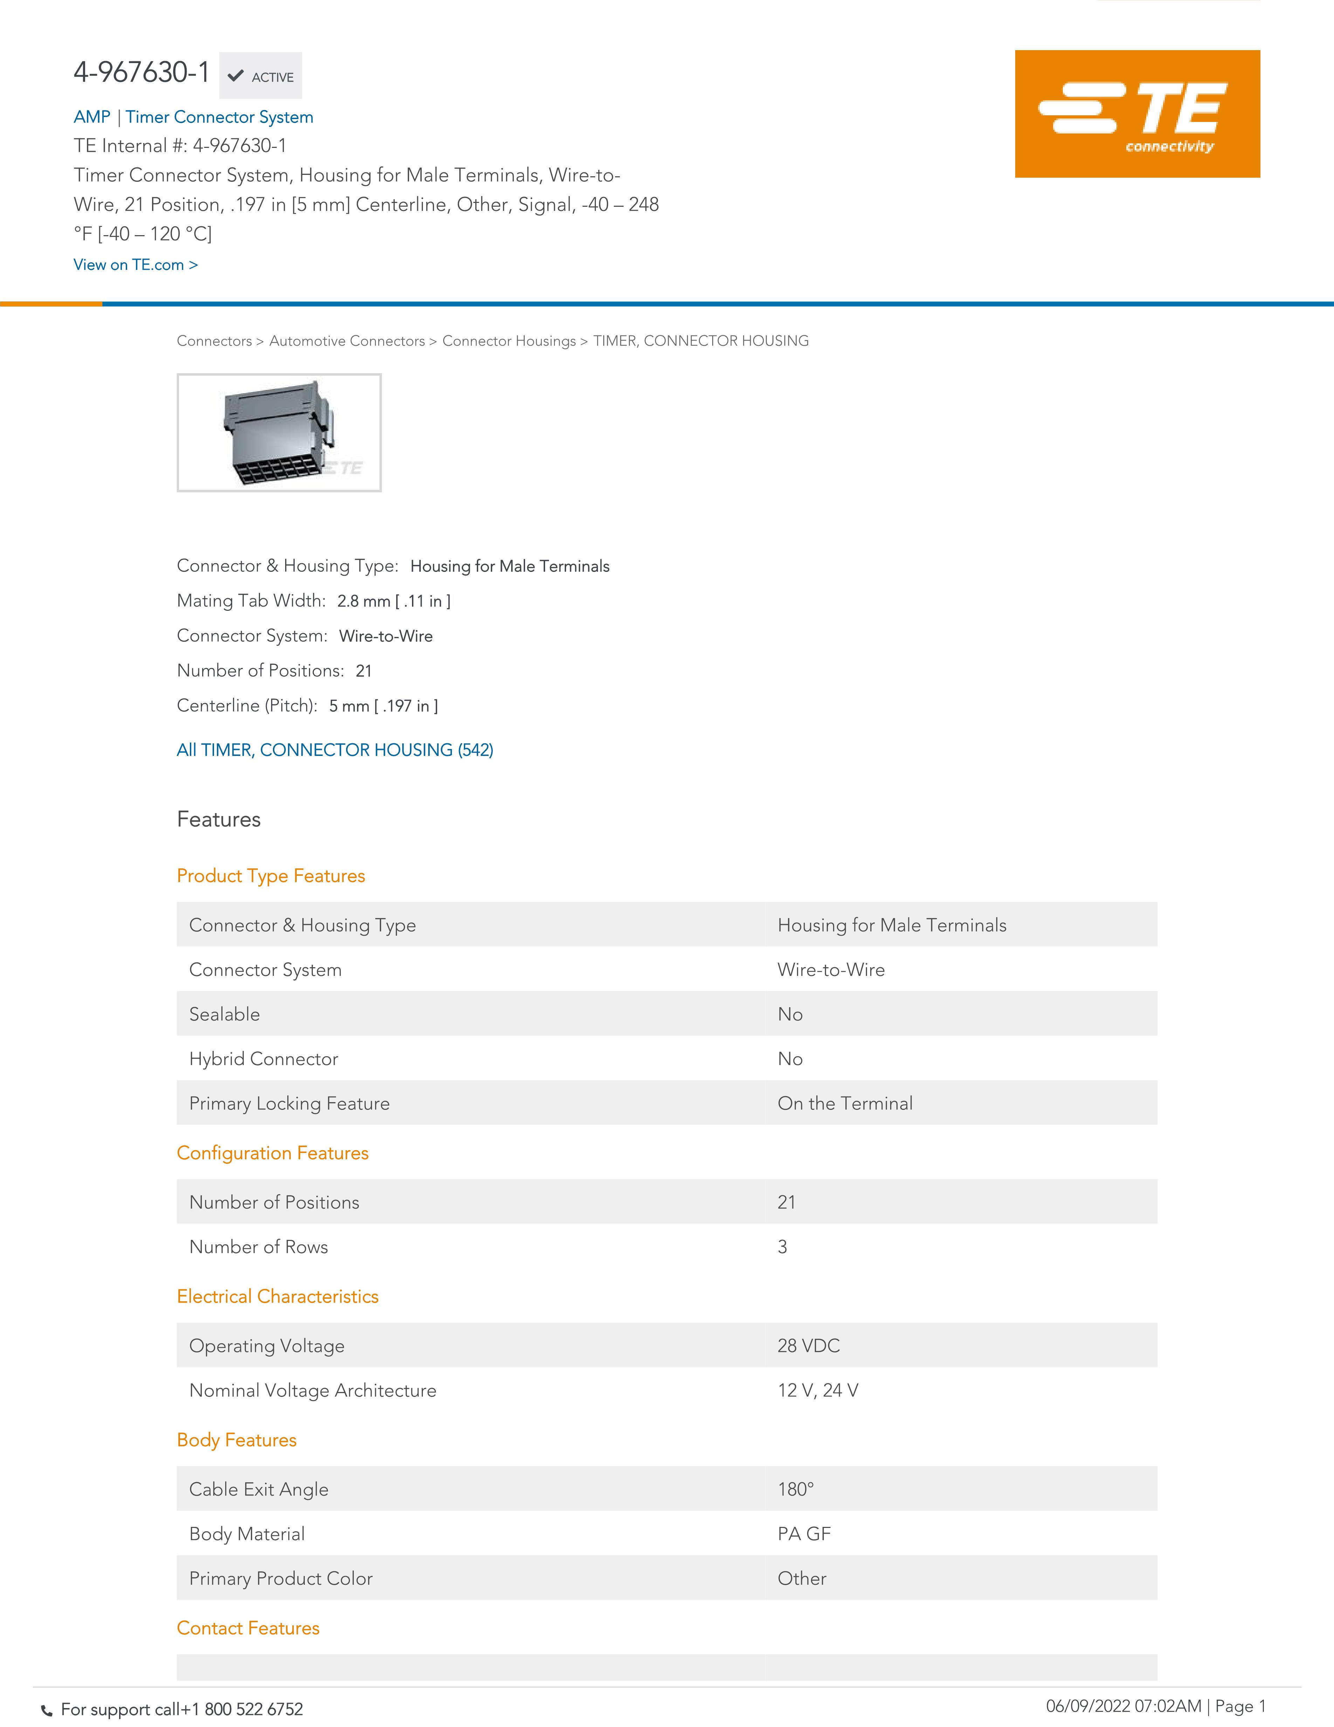Viewport: 1334px width, 1727px height.
Task: Click the Contact Features section heading
Action: (247, 1628)
